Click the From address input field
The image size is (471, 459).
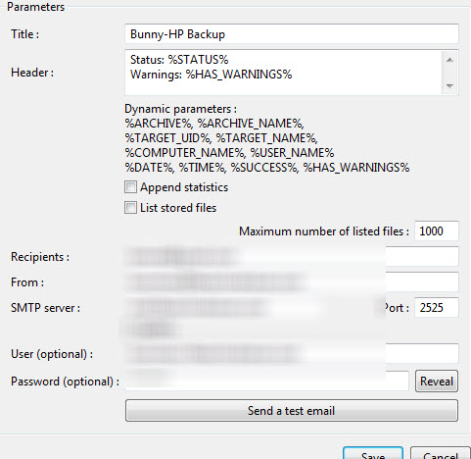click(x=292, y=282)
